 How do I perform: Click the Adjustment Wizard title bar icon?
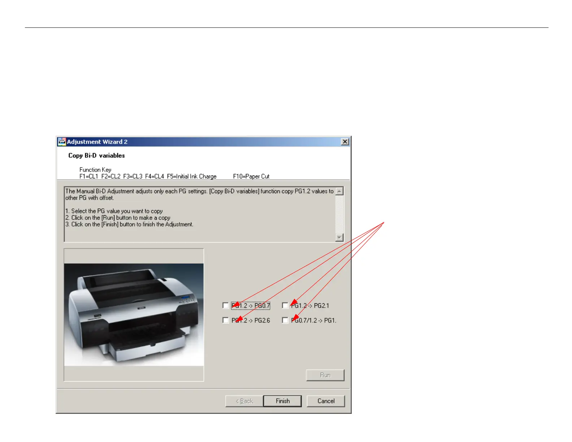click(62, 142)
